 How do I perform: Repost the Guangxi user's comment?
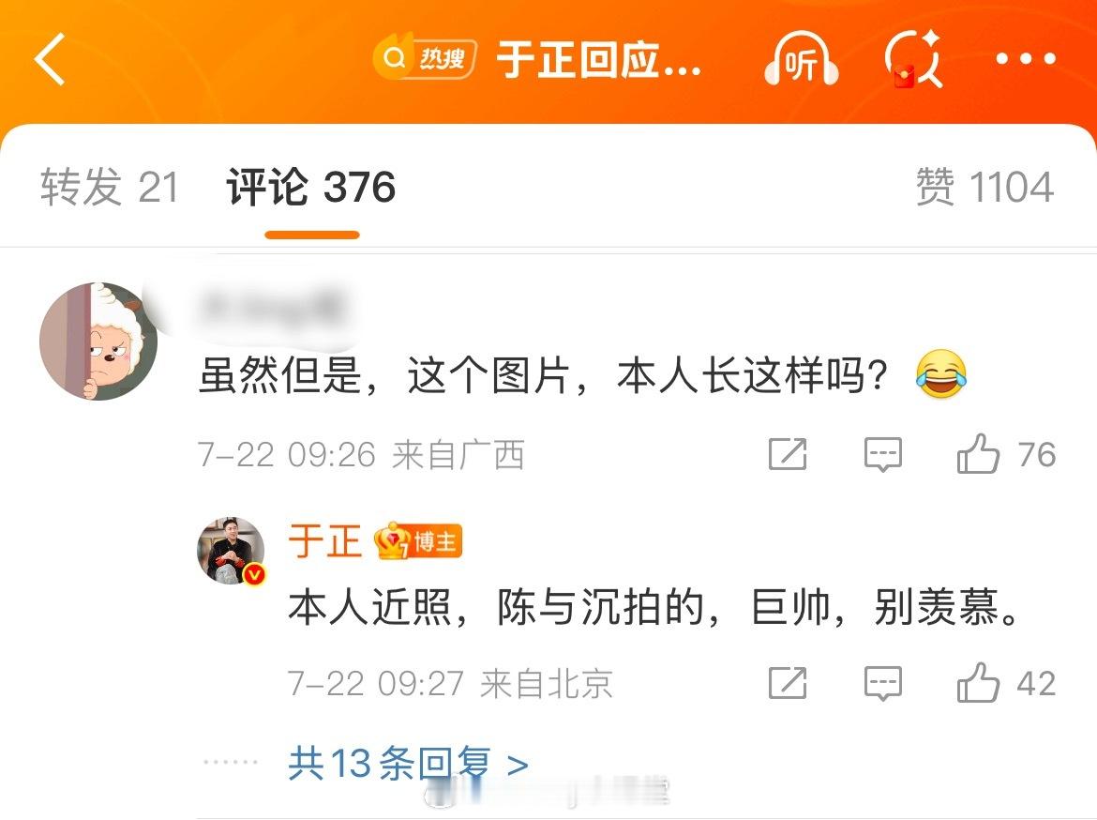click(788, 454)
